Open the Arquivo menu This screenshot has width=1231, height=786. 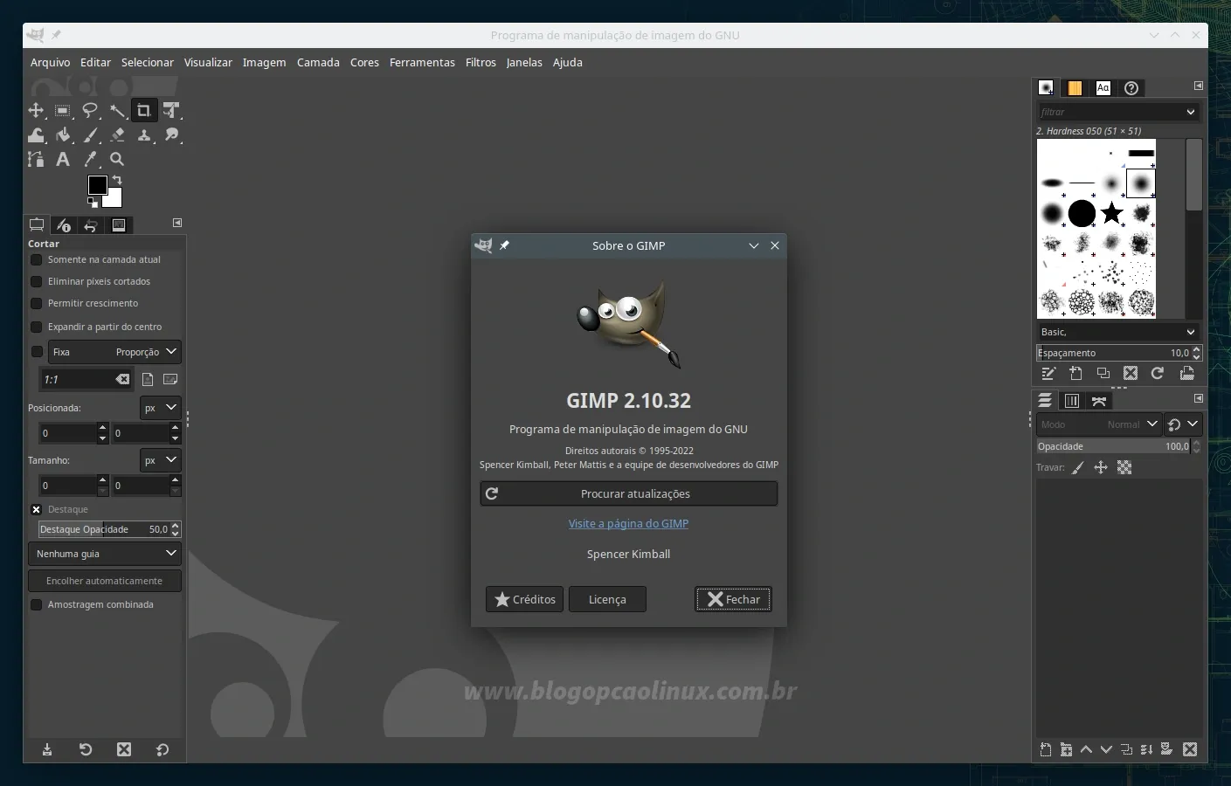click(x=50, y=62)
